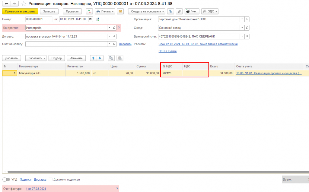Click Записать button

49,11
